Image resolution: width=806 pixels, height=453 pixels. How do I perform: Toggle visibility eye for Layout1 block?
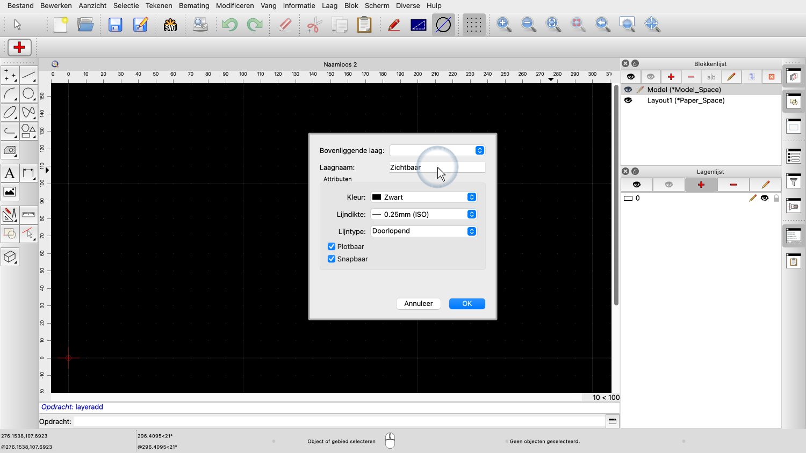click(628, 100)
